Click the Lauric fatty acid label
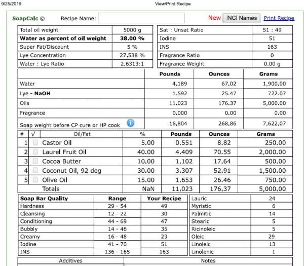This screenshot has height=266, width=304. pos(199,199)
